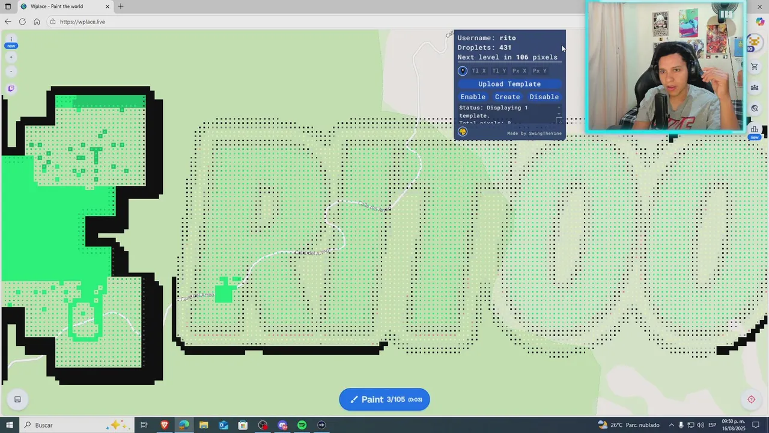This screenshot has height=433, width=769.
Task: Click the status box scroll up arrow
Action: tap(559, 108)
